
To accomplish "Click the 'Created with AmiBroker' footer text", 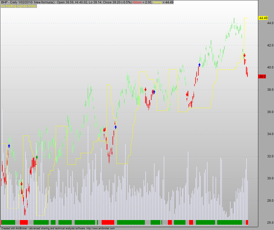I will [x=14, y=228].
